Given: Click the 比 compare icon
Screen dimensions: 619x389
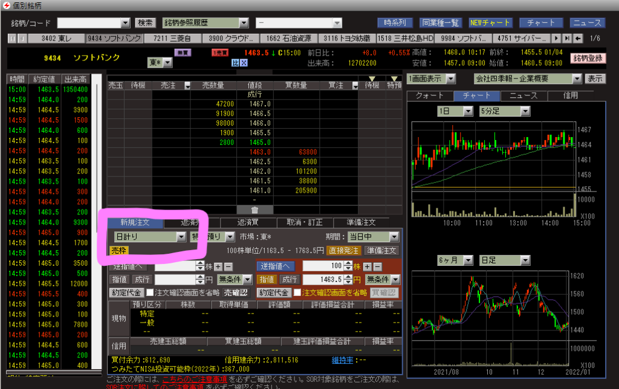Looking at the screenshot, I should tap(235, 63).
